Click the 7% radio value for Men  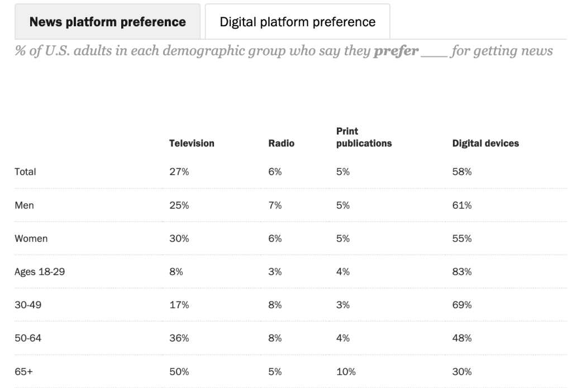[x=275, y=205]
